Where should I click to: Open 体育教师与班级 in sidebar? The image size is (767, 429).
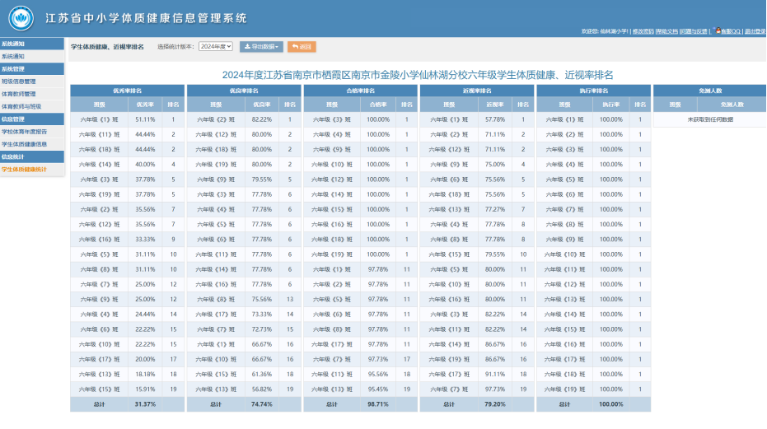[32, 107]
